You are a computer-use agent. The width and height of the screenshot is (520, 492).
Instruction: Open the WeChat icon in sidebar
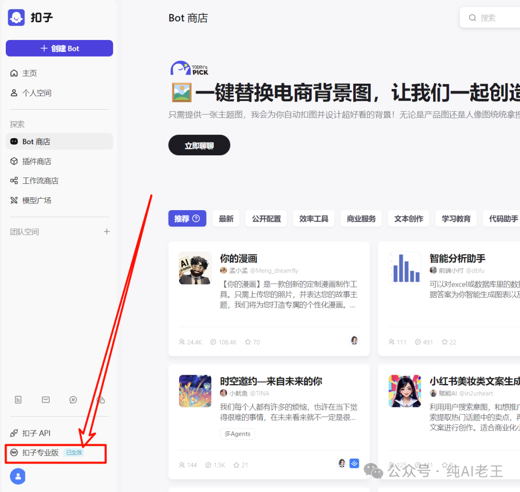[x=101, y=400]
